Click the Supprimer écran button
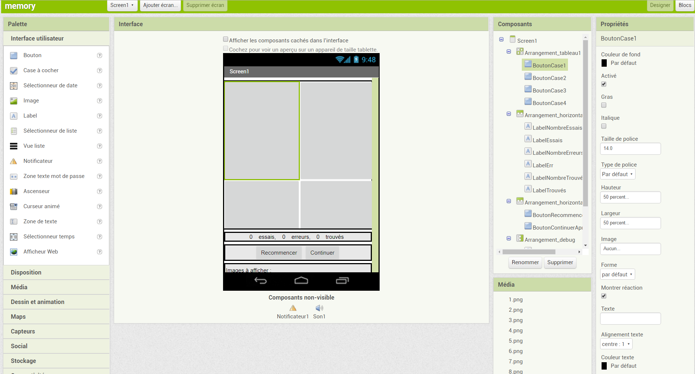 point(205,6)
